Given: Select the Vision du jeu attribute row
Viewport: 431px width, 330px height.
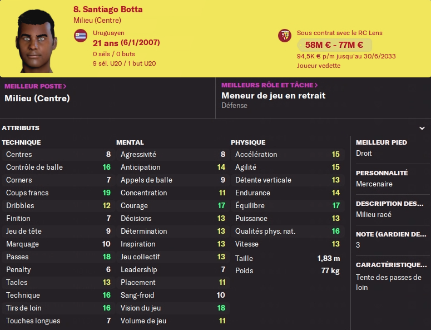Looking at the screenshot, I should (172, 308).
